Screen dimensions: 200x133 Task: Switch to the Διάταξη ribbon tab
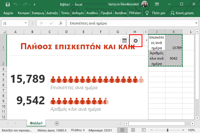pos(52,13)
